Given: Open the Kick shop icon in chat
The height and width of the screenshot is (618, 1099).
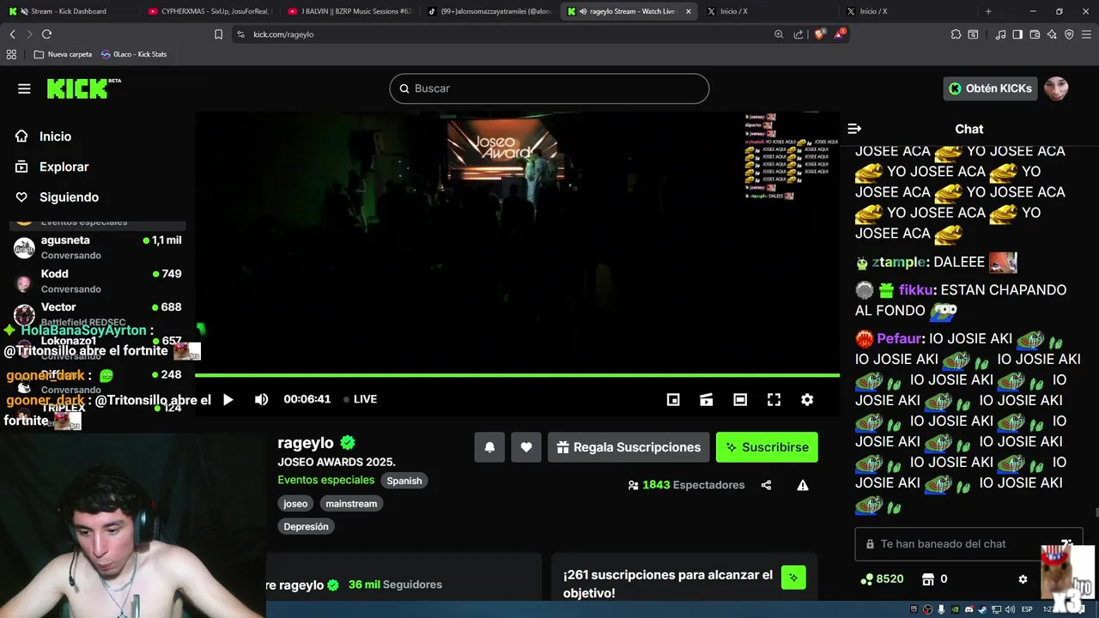Looking at the screenshot, I should pos(927,579).
